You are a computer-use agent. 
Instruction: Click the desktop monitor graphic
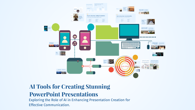129,32
